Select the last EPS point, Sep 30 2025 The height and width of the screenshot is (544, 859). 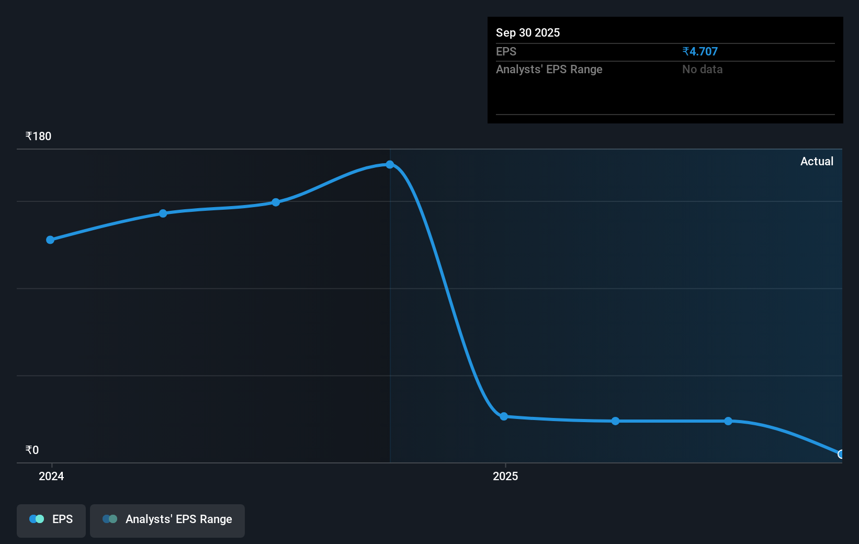[x=841, y=454]
